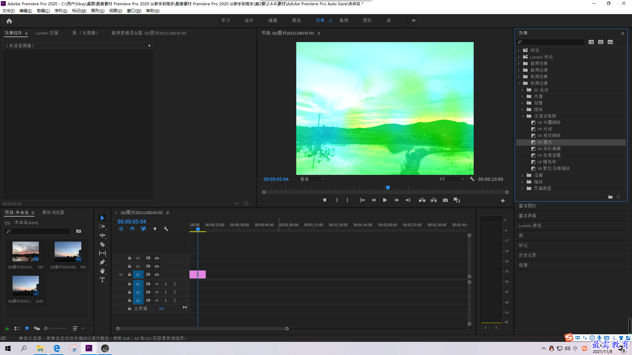
Task: Click the Extract button
Action: tap(434, 200)
